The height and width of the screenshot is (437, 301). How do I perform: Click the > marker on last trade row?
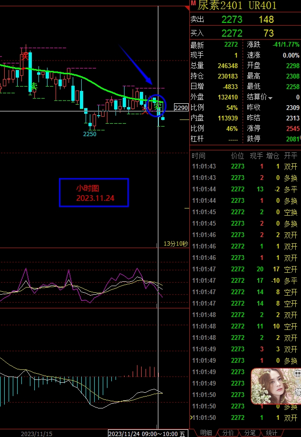(x=191, y=417)
